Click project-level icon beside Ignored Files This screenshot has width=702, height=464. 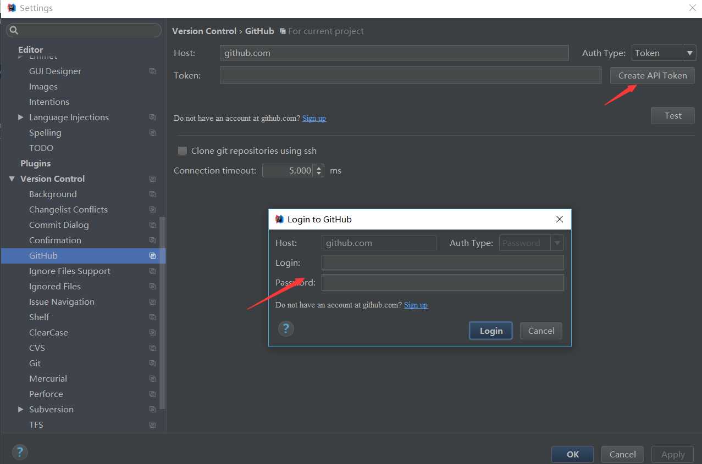pyautogui.click(x=152, y=287)
